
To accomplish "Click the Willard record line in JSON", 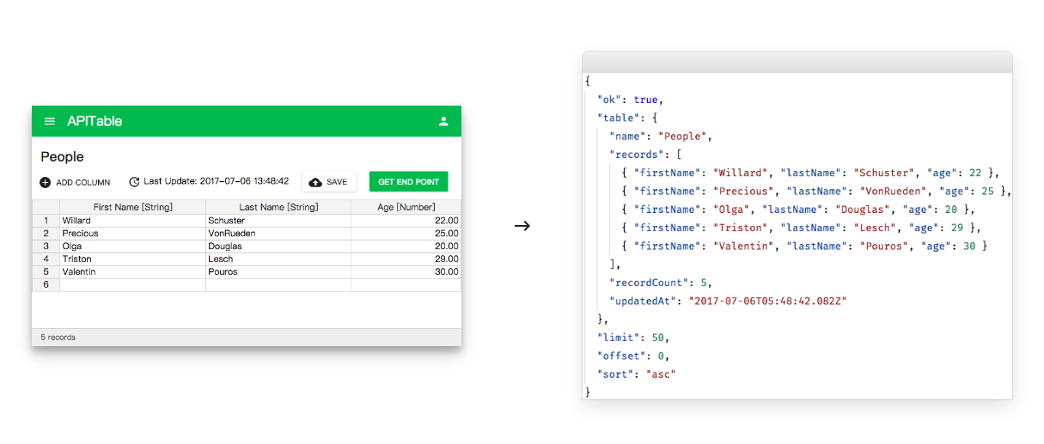I will 810,173.
